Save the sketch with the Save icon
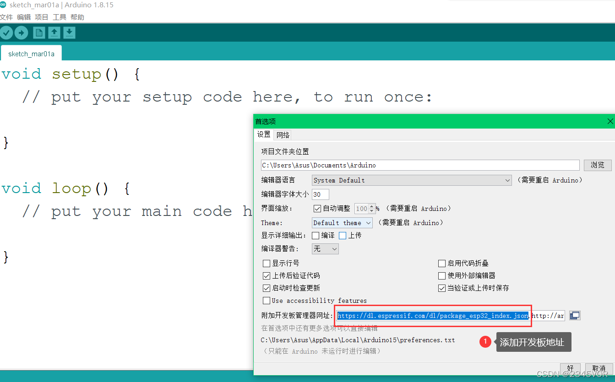 [69, 32]
